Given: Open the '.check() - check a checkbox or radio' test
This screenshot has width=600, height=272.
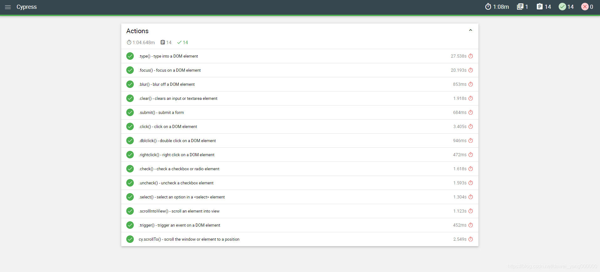Looking at the screenshot, I should click(x=300, y=169).
